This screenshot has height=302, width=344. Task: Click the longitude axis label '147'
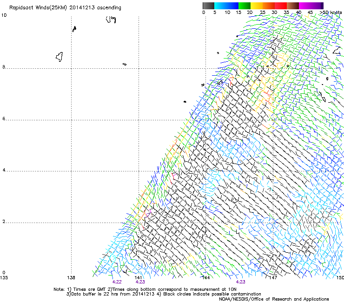(x=273, y=278)
